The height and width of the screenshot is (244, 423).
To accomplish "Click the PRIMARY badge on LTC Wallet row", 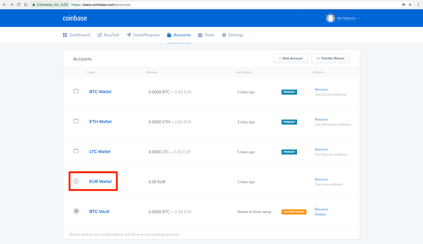I will click(x=289, y=152).
